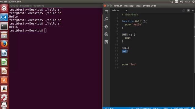Open the Debug view in activity bar
This screenshot has width=195, height=109.
click(x=106, y=34)
